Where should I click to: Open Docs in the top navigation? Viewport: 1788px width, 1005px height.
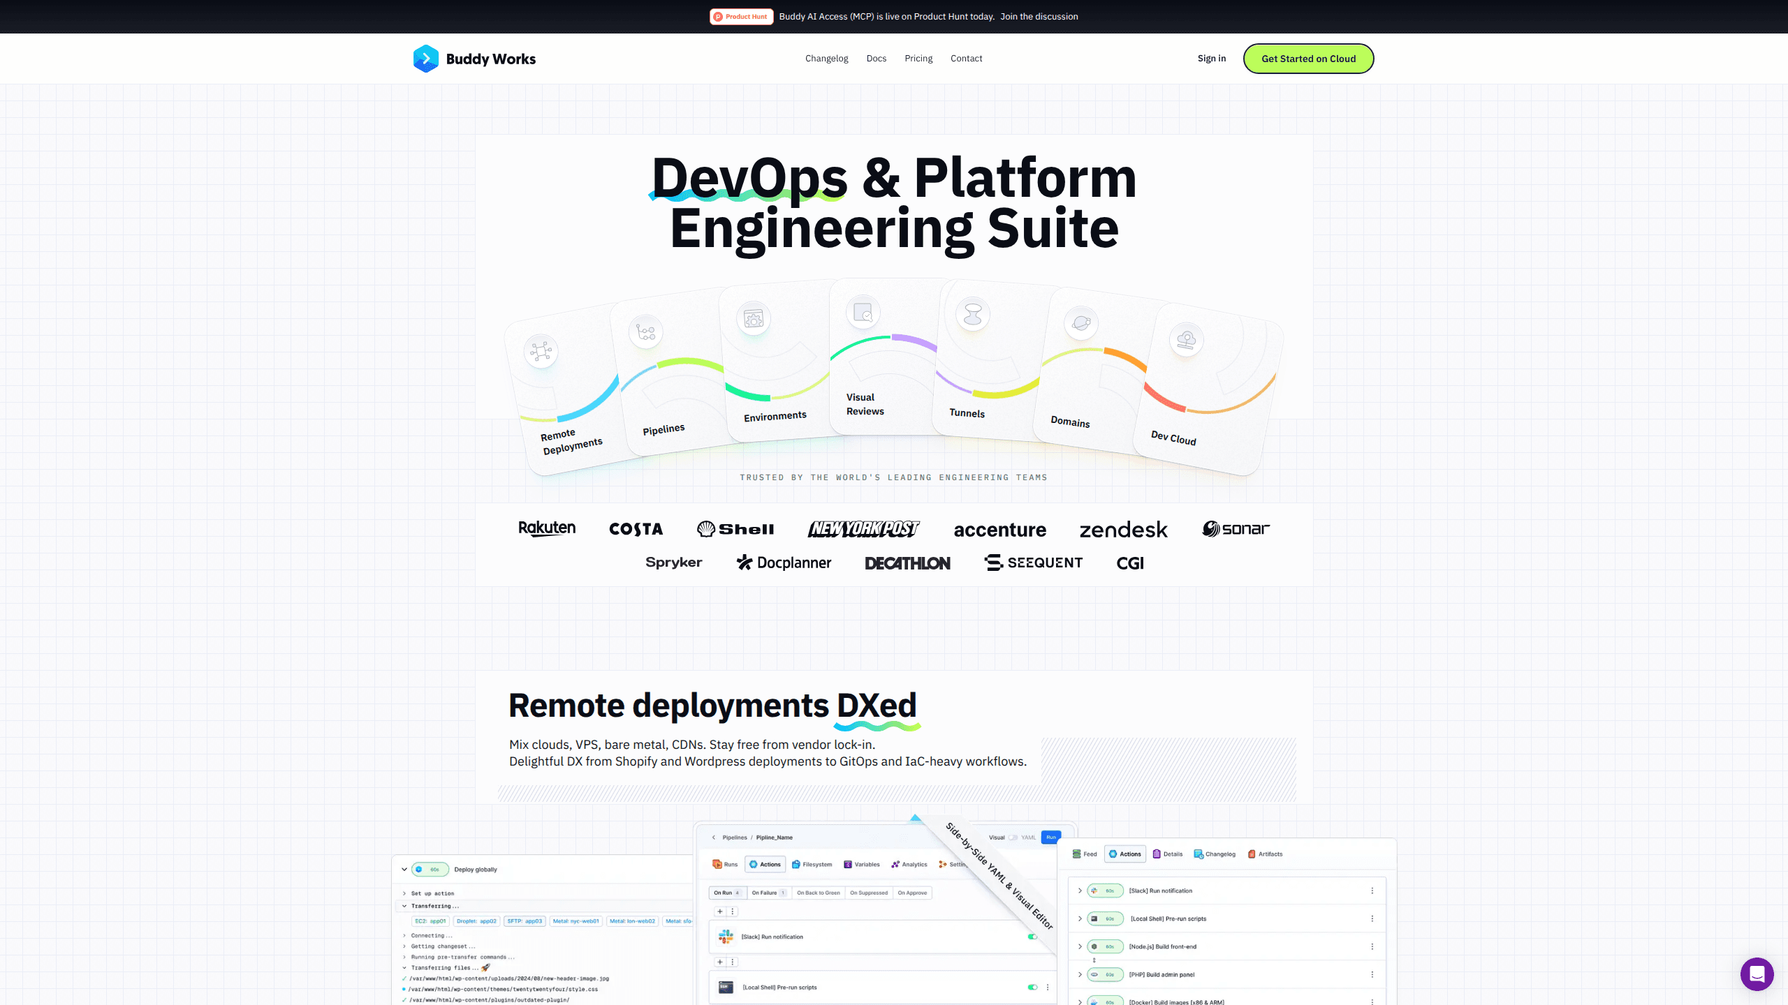pyautogui.click(x=877, y=59)
